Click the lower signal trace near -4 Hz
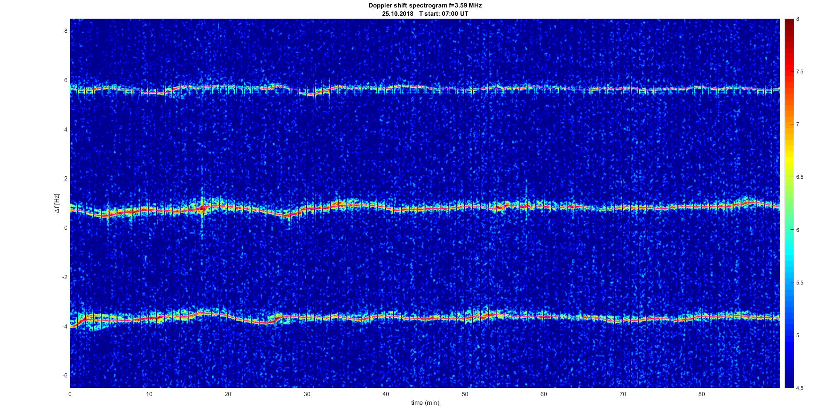 [x=425, y=317]
